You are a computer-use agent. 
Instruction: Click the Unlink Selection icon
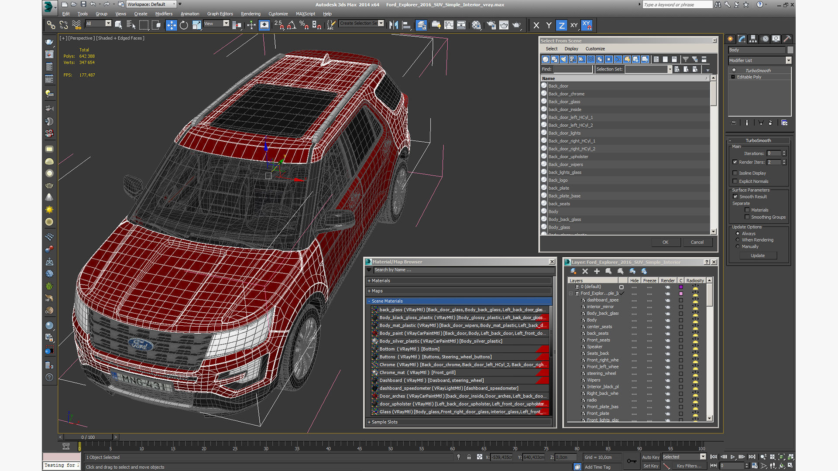coord(64,25)
